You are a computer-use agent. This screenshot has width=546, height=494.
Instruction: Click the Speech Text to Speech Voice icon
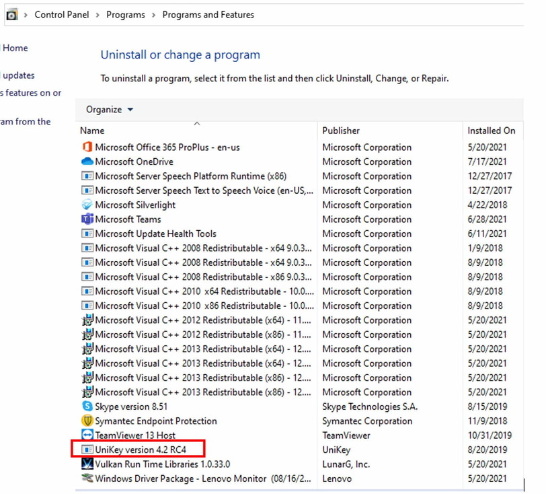point(87,190)
